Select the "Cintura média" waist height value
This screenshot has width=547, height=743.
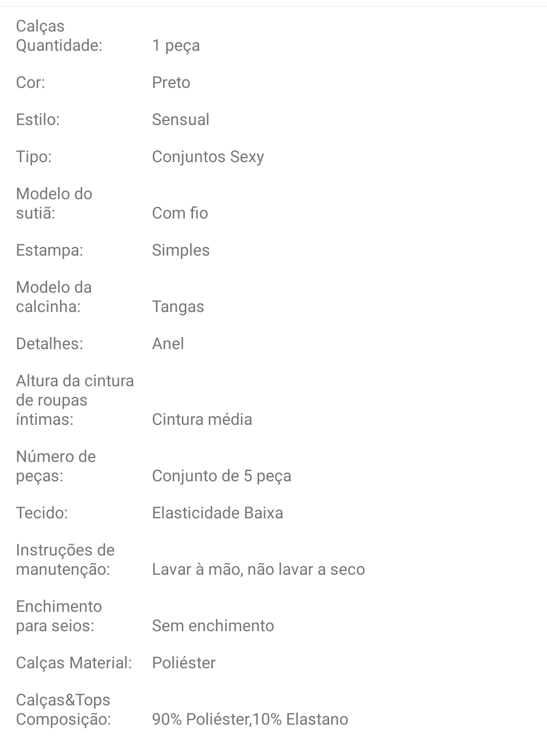click(202, 419)
